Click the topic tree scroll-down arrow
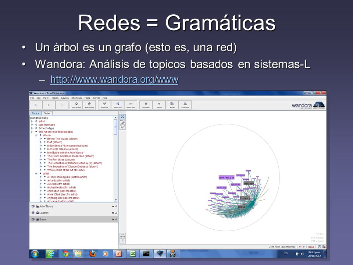Image resolution: width=353 pixels, height=265 pixels. click(x=116, y=199)
